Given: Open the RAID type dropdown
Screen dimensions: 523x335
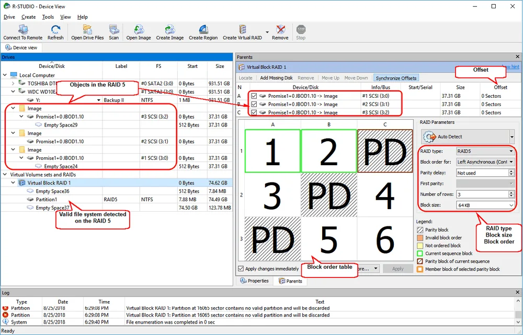Looking at the screenshot, I should (511, 152).
